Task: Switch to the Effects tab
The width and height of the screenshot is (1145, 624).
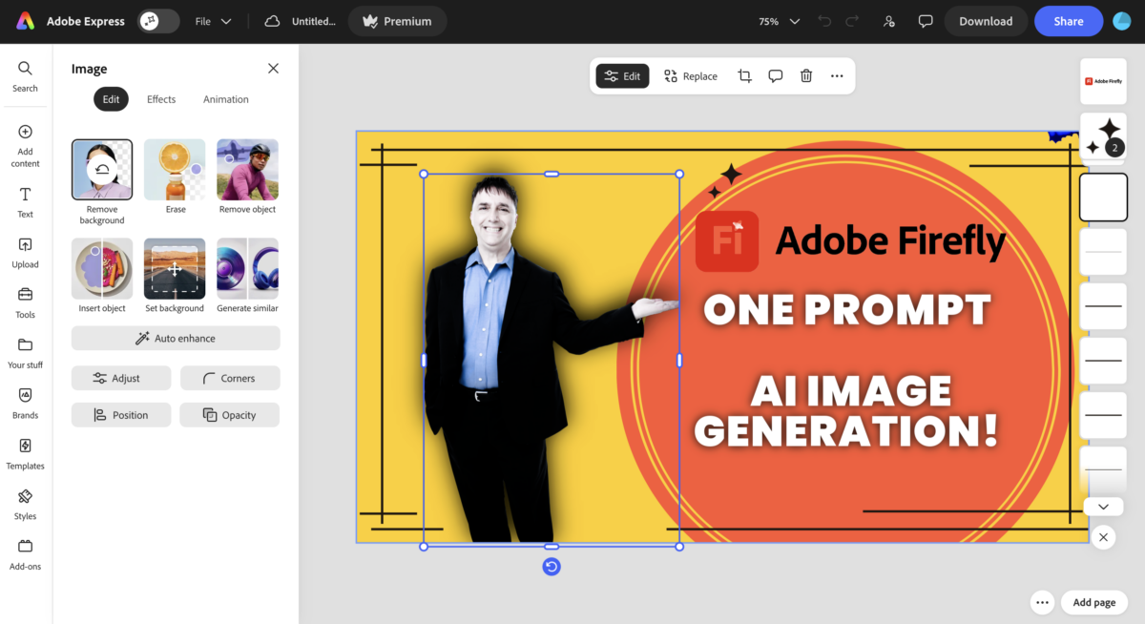Action: pos(161,99)
